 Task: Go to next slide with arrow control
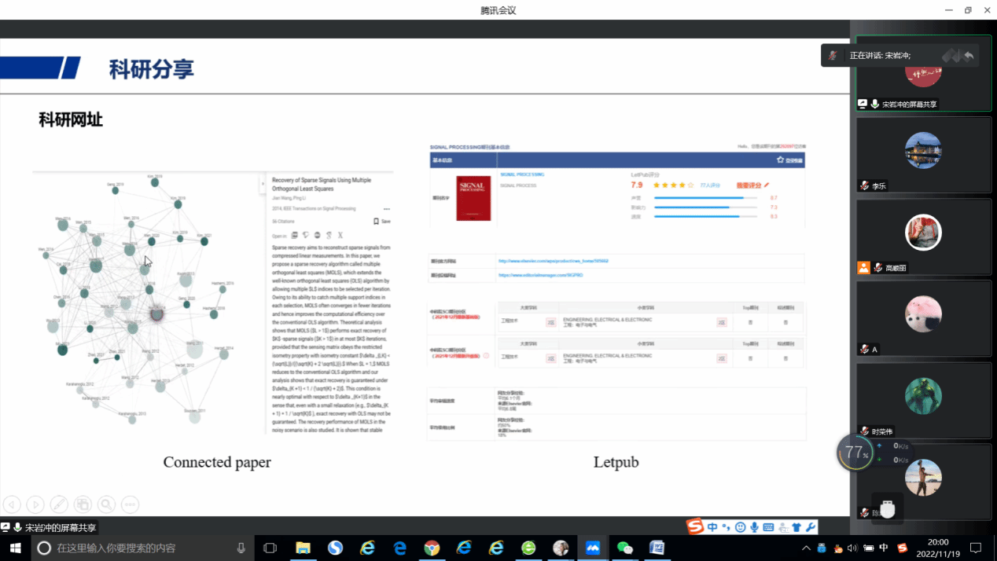(35, 504)
